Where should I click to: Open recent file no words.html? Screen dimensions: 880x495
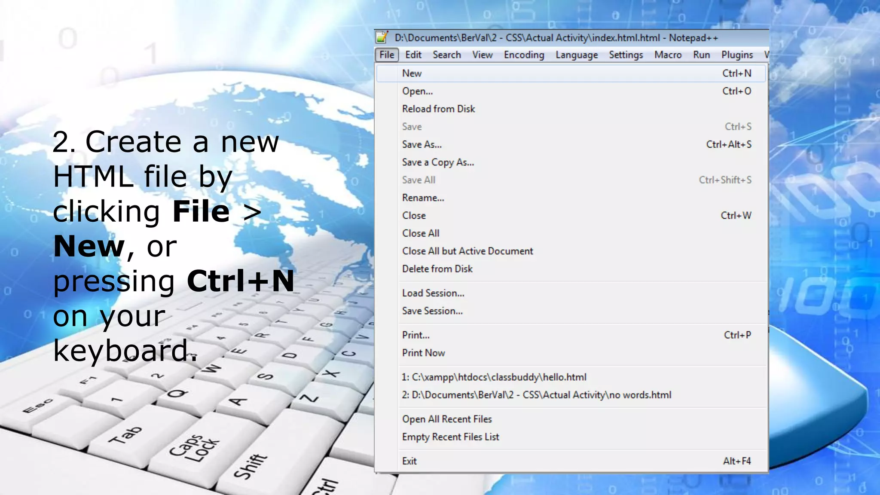pyautogui.click(x=536, y=395)
